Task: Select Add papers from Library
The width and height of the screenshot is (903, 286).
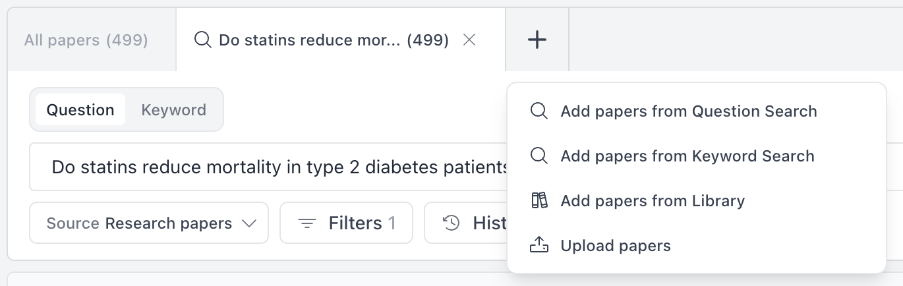Action: click(x=652, y=201)
